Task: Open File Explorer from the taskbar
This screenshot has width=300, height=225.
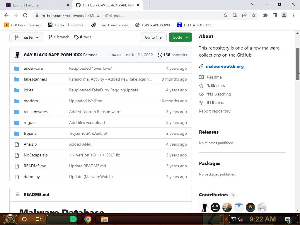Action: tap(105, 219)
